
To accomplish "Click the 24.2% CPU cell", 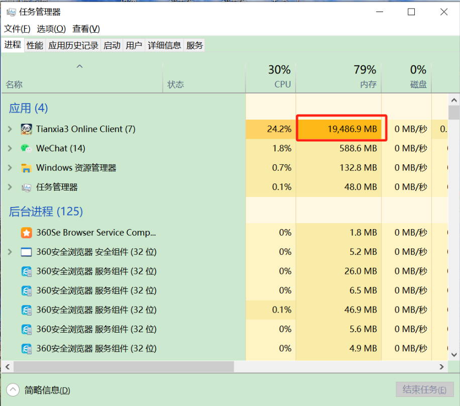I will point(270,129).
